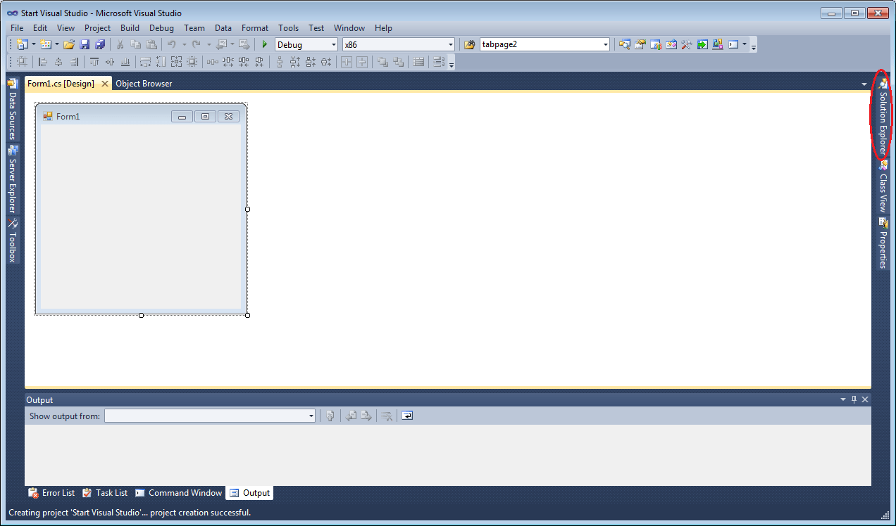Open the Undo history dropdown arrow
This screenshot has height=526, width=896.
coord(184,44)
